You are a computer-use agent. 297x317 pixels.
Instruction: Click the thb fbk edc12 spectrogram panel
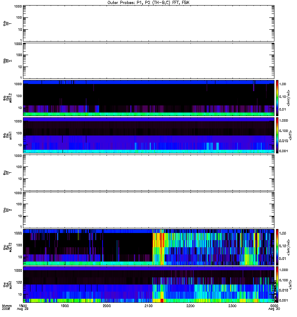(148, 98)
